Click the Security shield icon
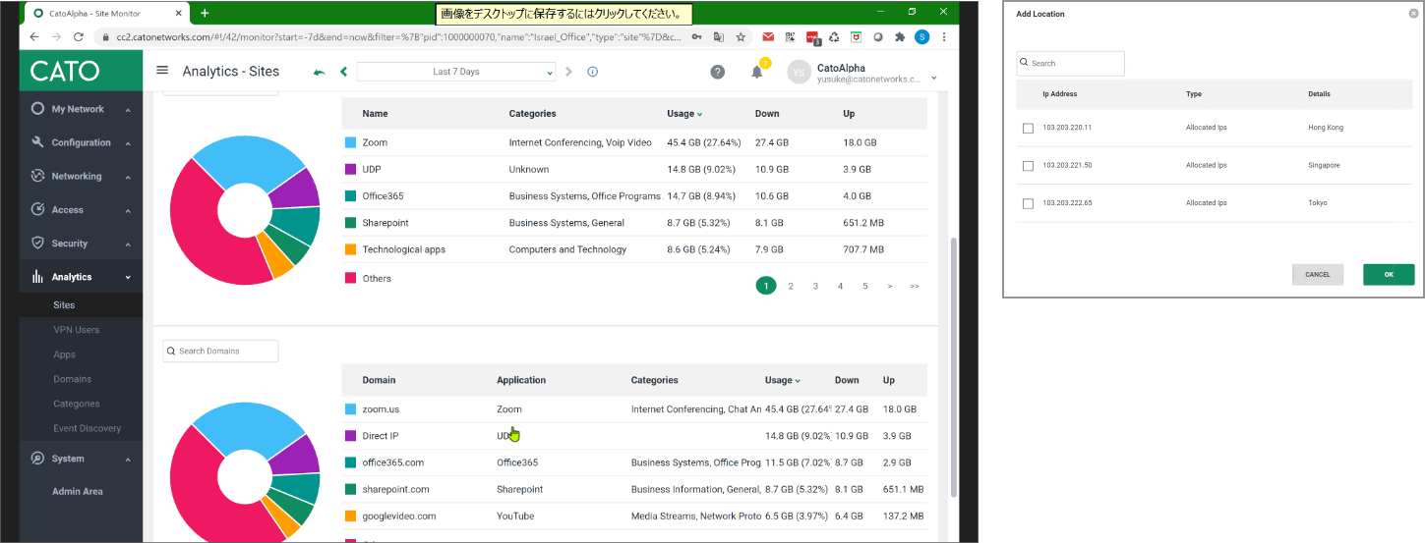The height and width of the screenshot is (543, 1425). (x=37, y=243)
